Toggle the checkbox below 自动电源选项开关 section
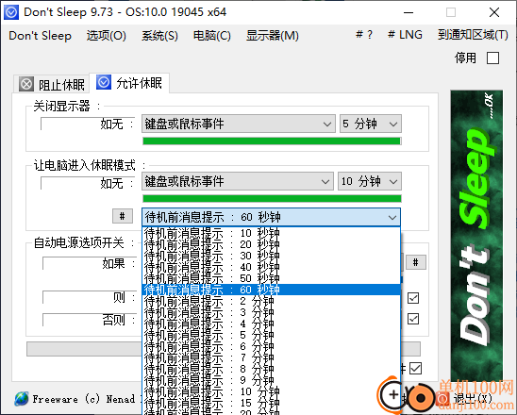The height and width of the screenshot is (415, 517). pos(415,368)
